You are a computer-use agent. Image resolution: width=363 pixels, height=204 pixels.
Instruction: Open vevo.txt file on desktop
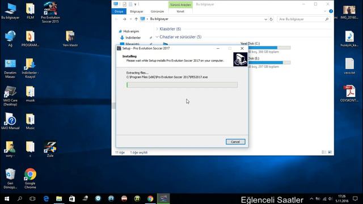click(349, 66)
